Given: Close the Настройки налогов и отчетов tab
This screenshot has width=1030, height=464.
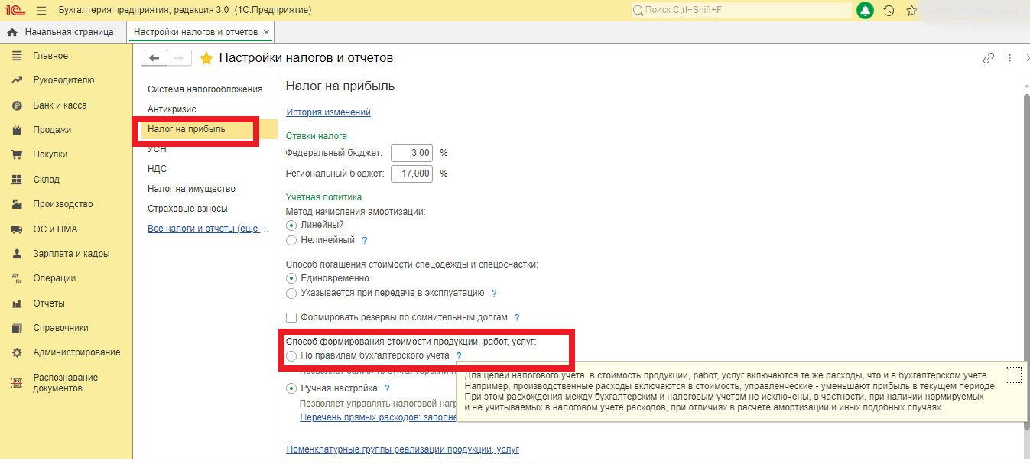Looking at the screenshot, I should [x=266, y=32].
